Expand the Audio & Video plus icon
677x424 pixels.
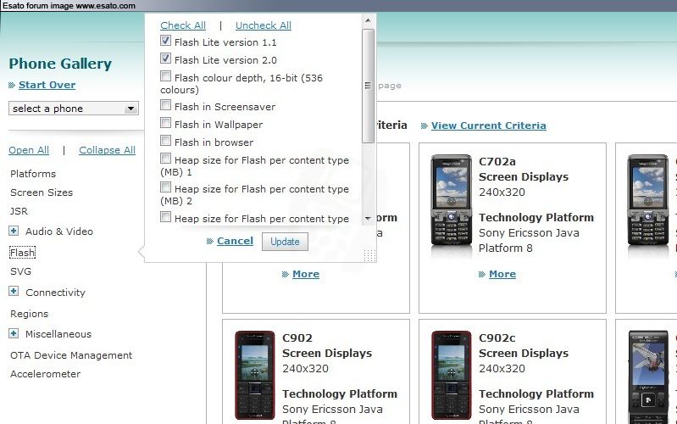click(14, 231)
